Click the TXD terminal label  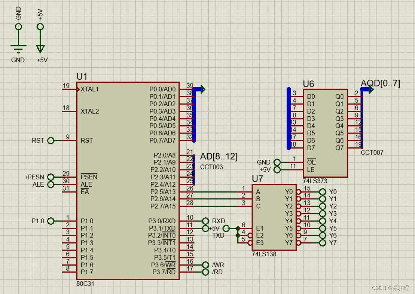pyautogui.click(x=218, y=236)
